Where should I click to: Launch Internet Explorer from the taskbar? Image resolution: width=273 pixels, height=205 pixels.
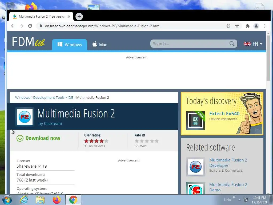point(24,200)
